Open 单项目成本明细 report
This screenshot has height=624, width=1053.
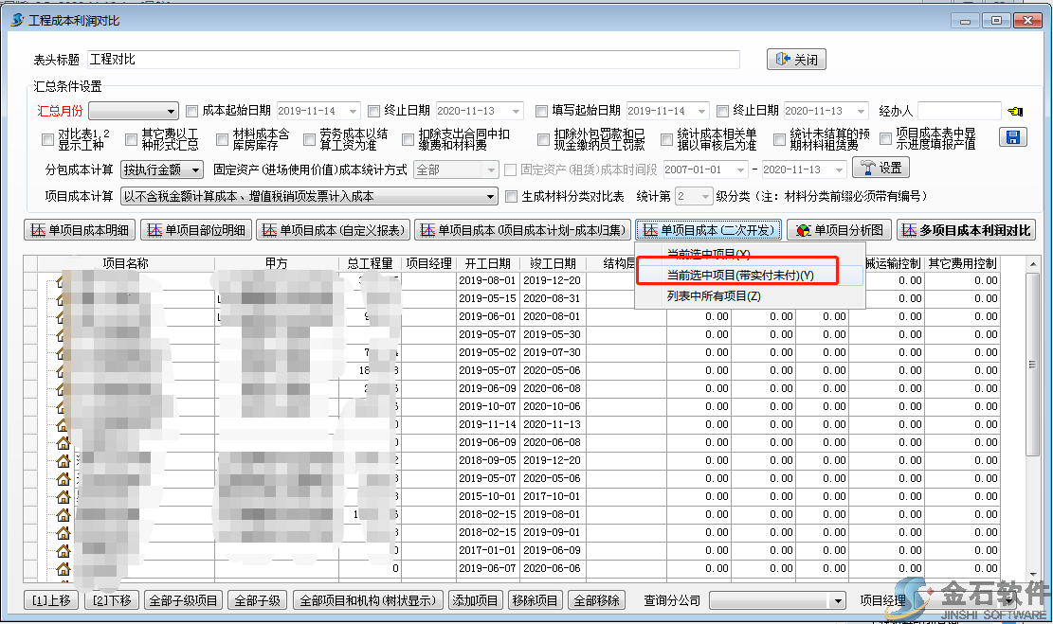pos(80,230)
